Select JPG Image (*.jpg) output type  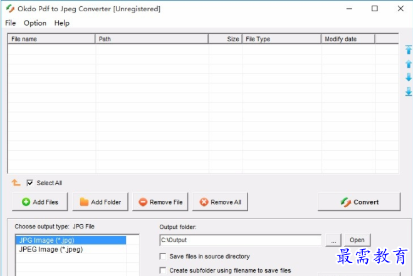click(x=71, y=240)
